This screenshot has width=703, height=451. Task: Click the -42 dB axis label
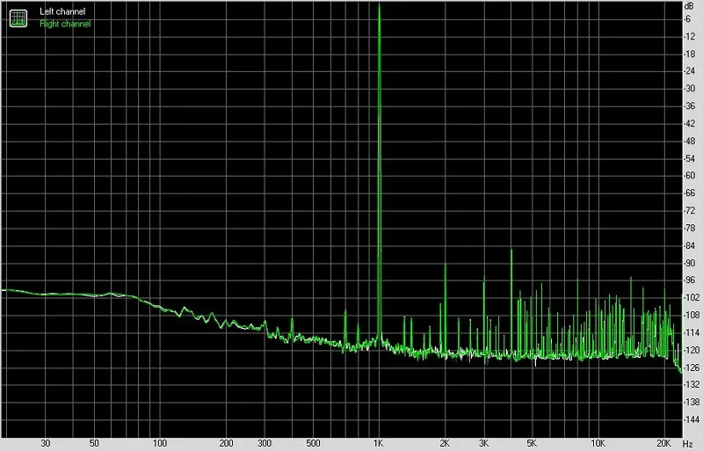point(689,123)
